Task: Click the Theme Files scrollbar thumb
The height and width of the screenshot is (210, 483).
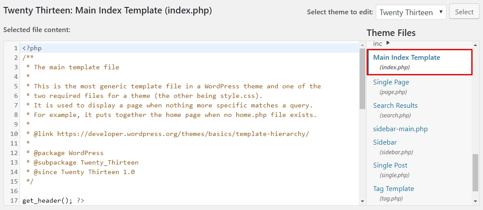Action: point(475,173)
